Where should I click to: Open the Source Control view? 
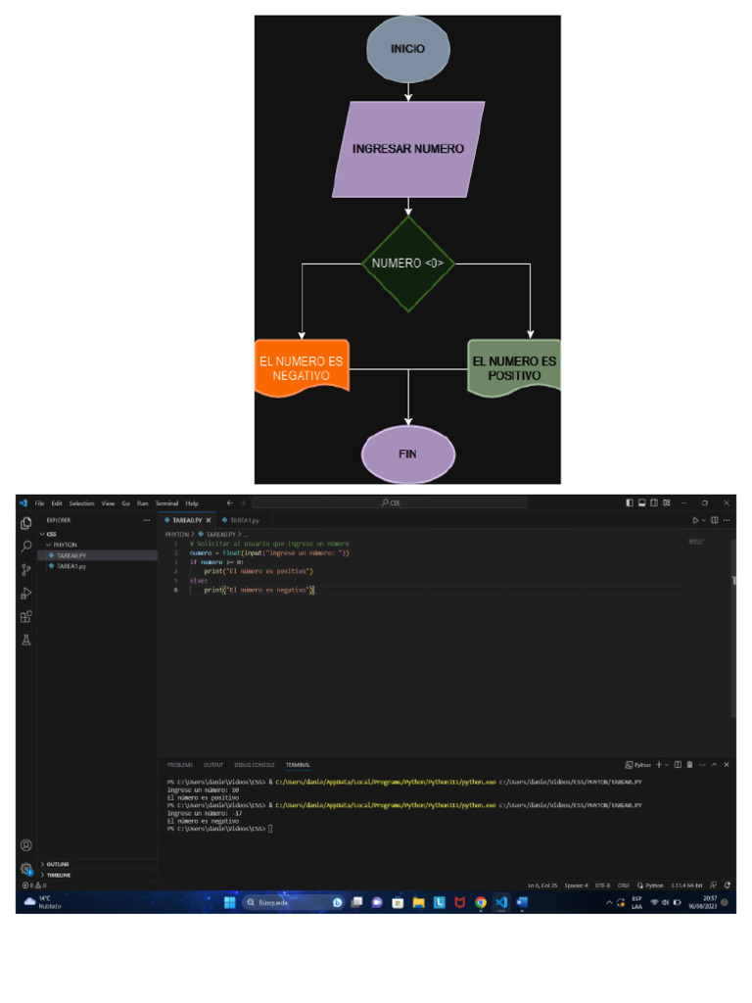click(26, 569)
